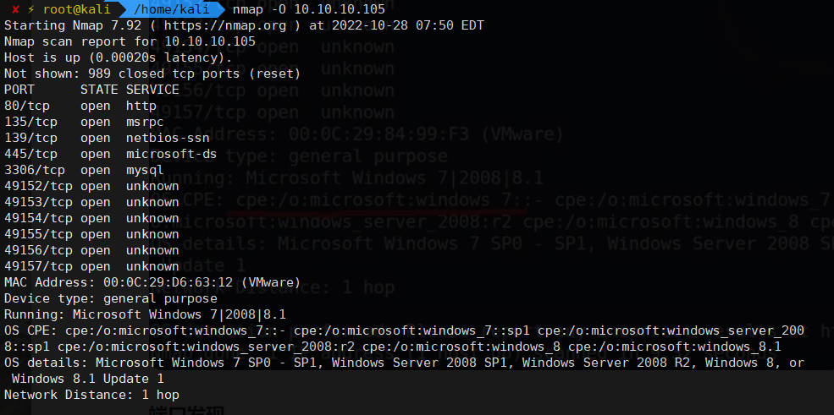Click the lightning bolt icon in prompt
This screenshot has height=415, width=834.
tap(31, 8)
